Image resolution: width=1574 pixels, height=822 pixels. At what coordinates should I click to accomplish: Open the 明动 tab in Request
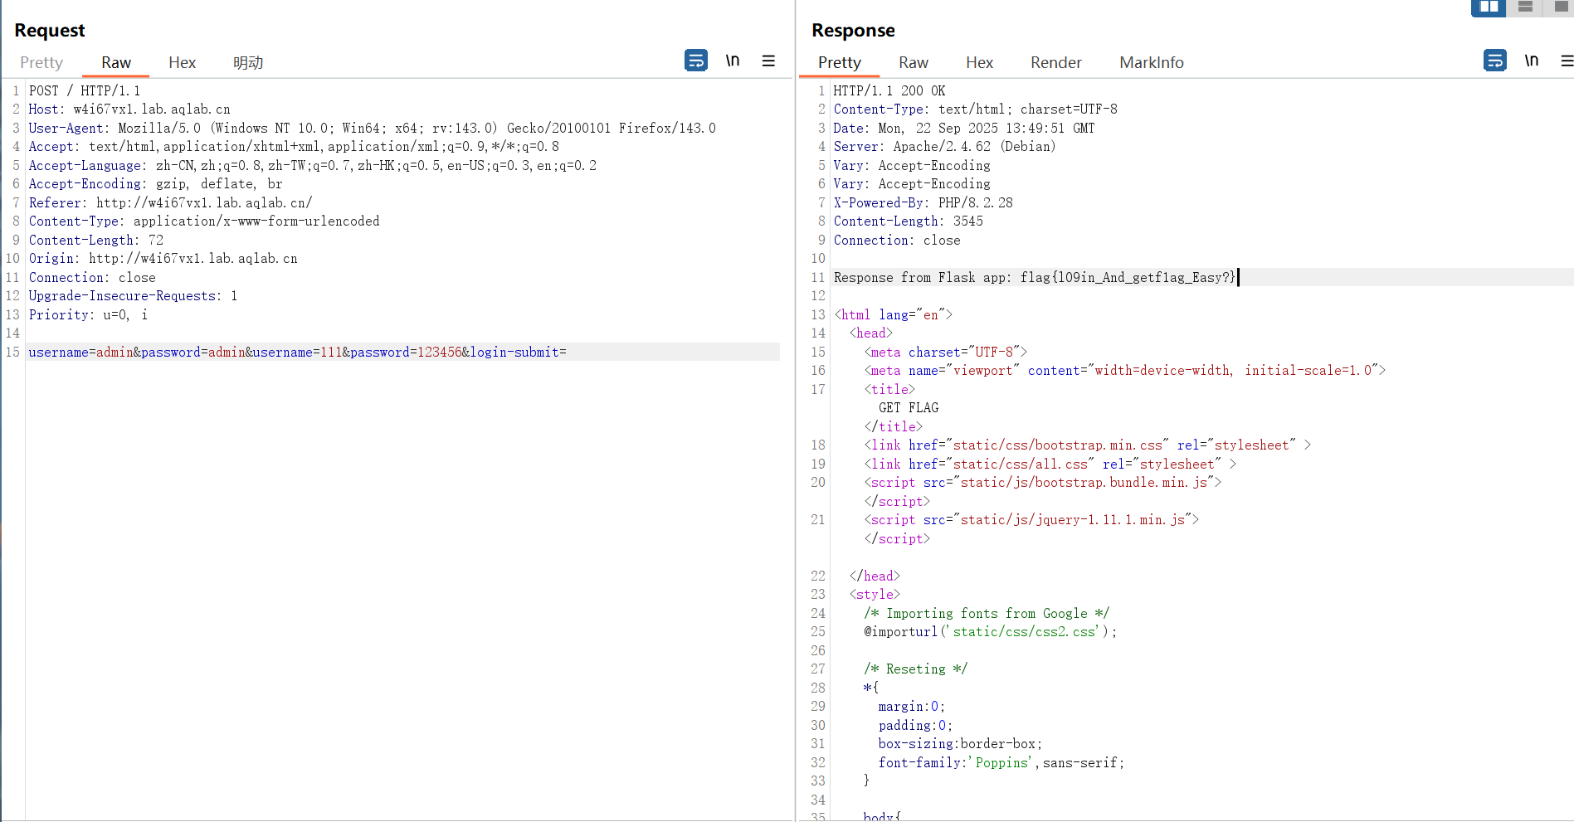coord(247,62)
